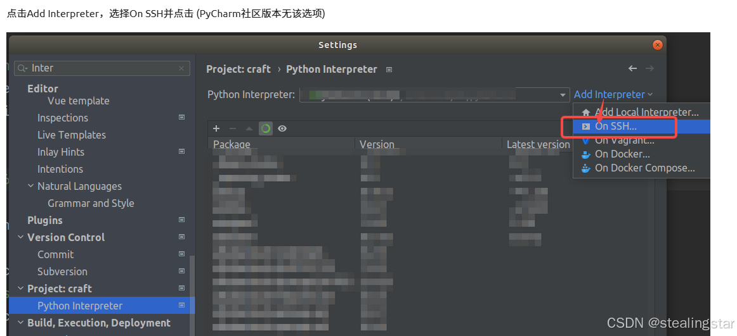The width and height of the screenshot is (737, 336).
Task: Open Grammar and Style settings
Action: tap(91, 203)
